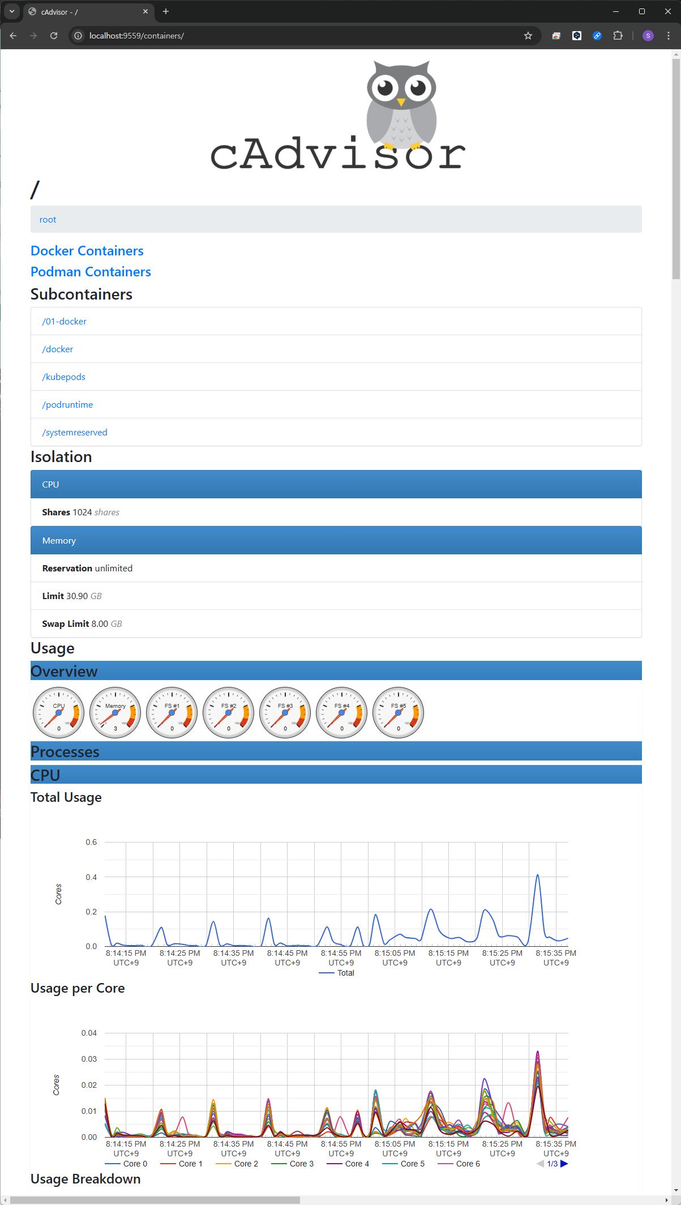Screen dimensions: 681x1205
Task: Click the Core 6 legend entry
Action: click(x=459, y=1164)
